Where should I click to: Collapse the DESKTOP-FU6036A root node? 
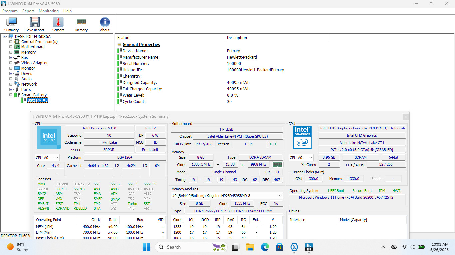pyautogui.click(x=5, y=36)
